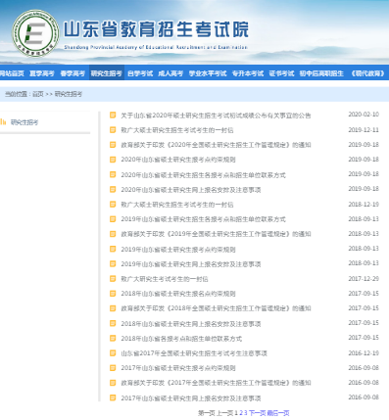Open the 自学考试 navigation item

click(140, 73)
